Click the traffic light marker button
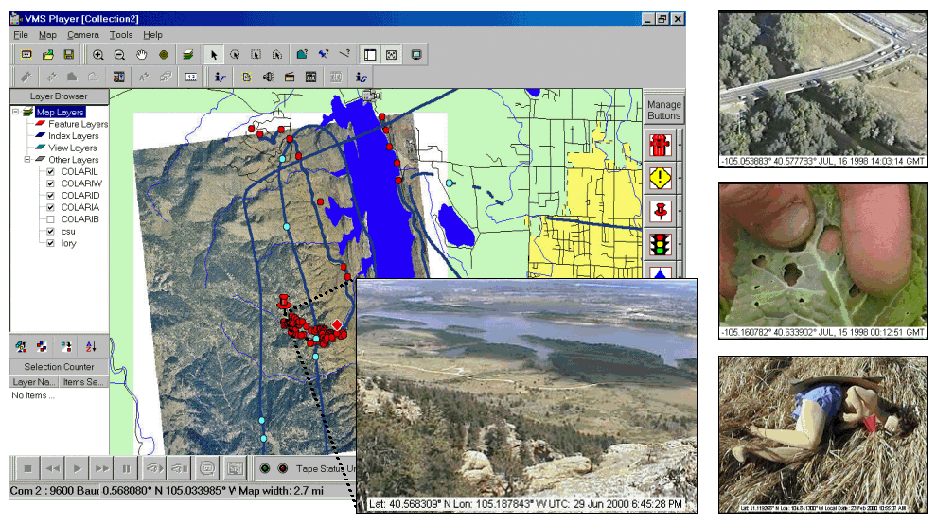936x524 pixels. point(660,245)
